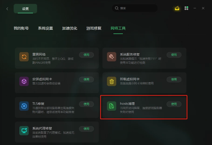The width and height of the screenshot is (212, 145).
Task: Click the search input field
Action: 135,8
